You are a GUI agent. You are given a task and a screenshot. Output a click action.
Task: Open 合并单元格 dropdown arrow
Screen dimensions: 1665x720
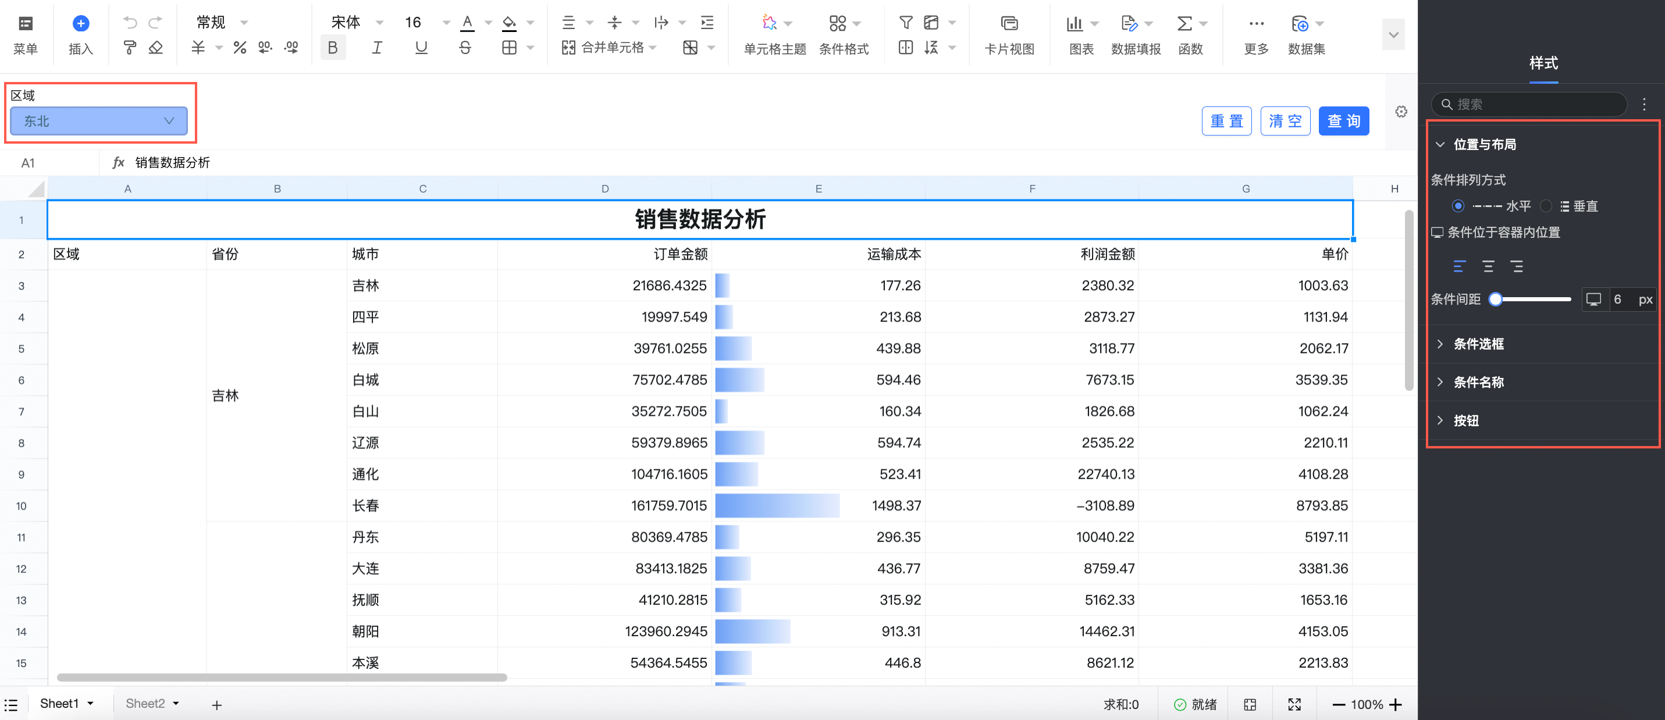(x=653, y=48)
